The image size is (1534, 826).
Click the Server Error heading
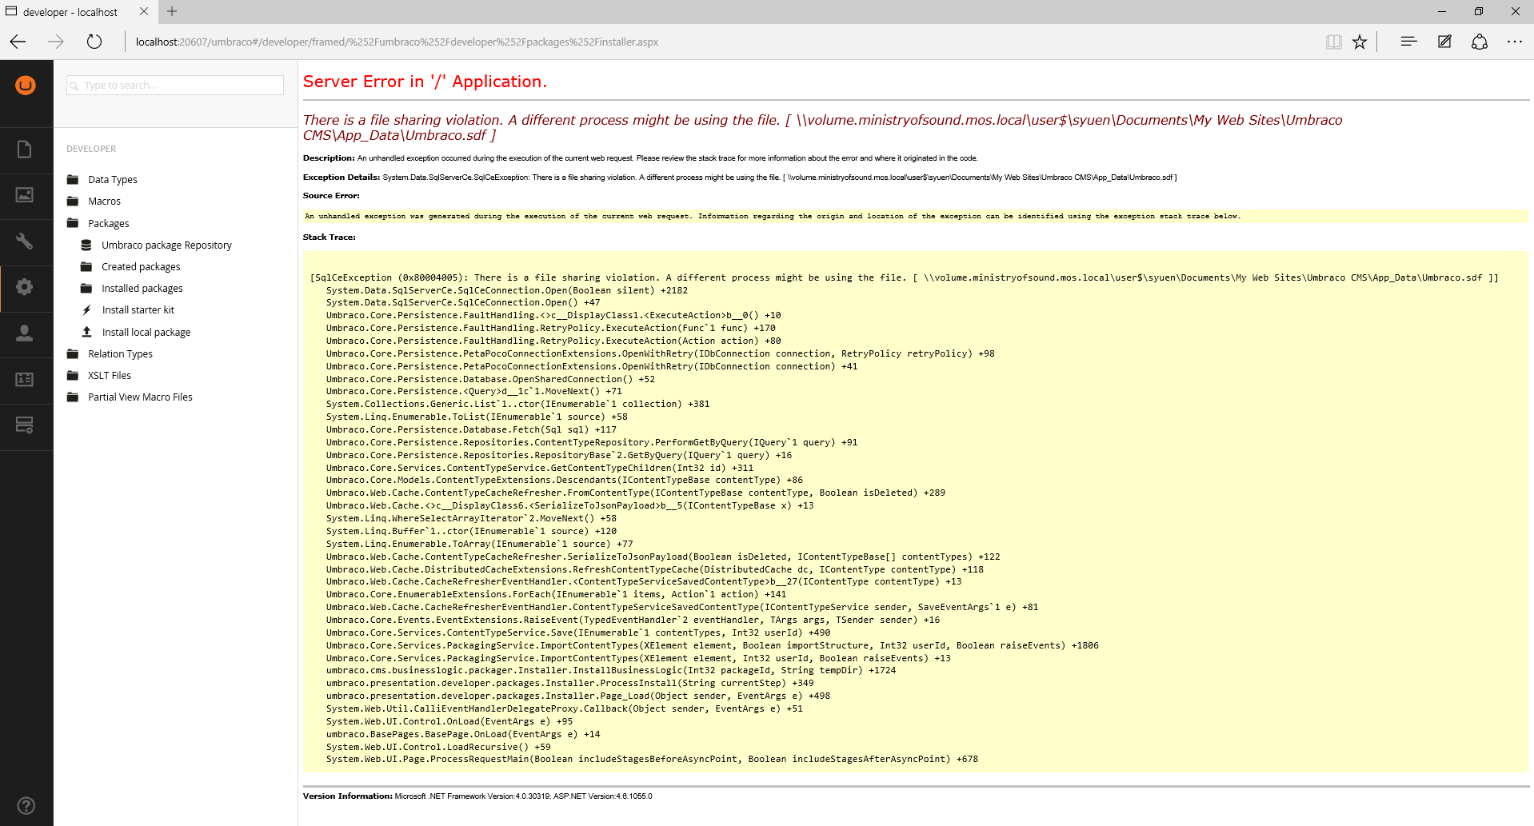coord(425,82)
